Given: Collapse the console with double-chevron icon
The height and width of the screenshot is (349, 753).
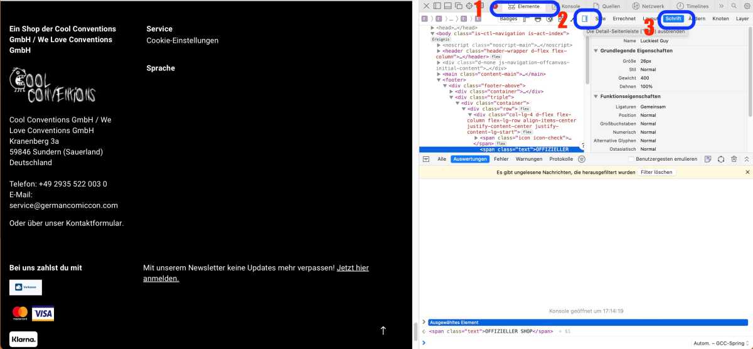Looking at the screenshot, I should [746, 159].
